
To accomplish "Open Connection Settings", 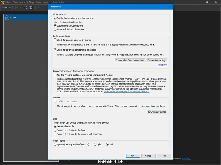I will (x=156, y=60).
